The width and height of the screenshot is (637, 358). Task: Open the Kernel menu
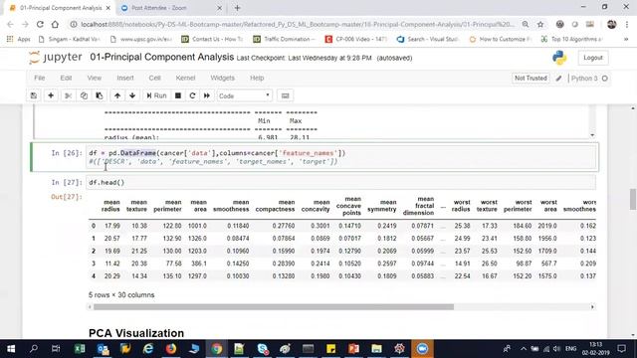185,78
